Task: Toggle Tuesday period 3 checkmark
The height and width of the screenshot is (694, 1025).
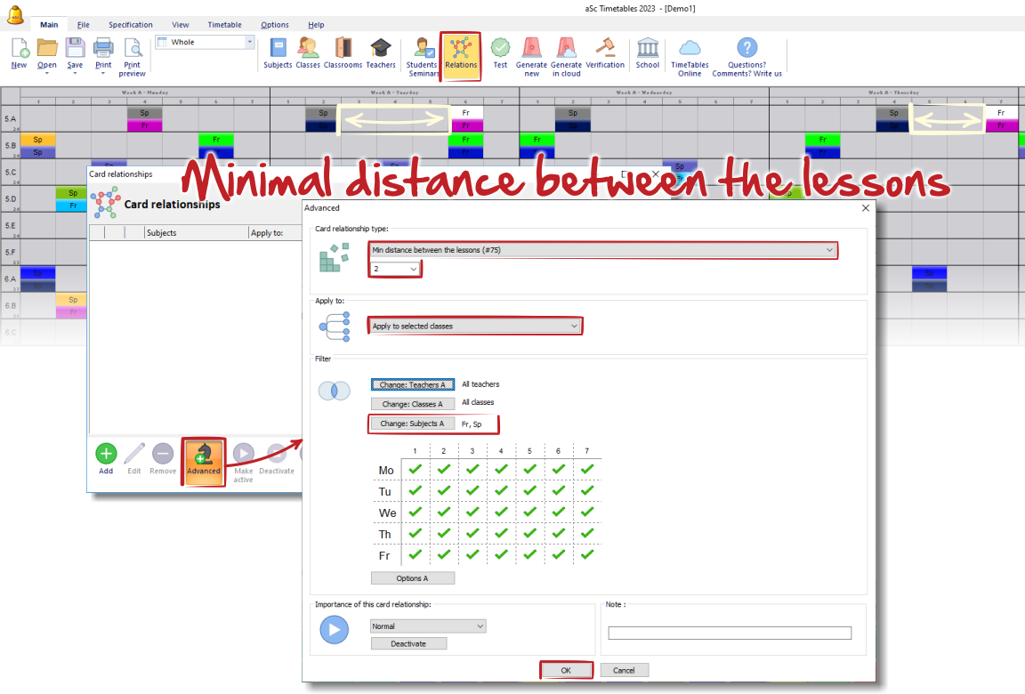Action: coord(472,491)
